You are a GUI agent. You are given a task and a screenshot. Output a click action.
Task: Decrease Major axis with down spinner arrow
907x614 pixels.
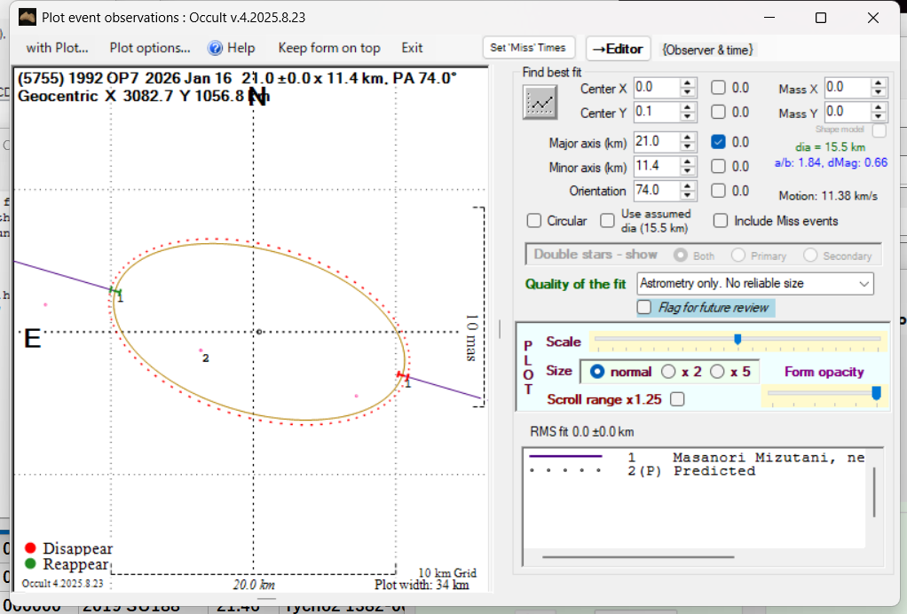pos(688,146)
